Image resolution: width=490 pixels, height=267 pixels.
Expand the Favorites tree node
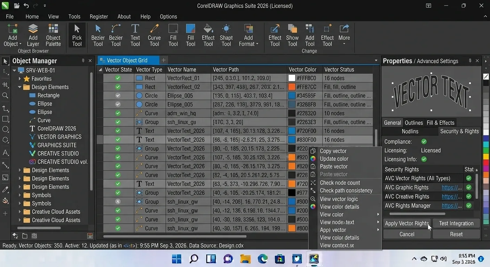[x=20, y=79]
